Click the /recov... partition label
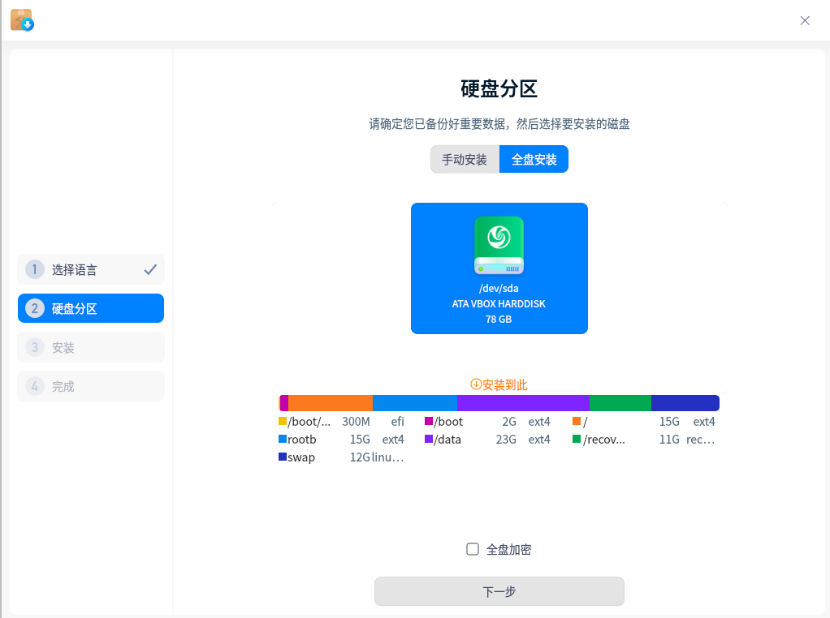Screen dimensions: 830x618 [604, 440]
